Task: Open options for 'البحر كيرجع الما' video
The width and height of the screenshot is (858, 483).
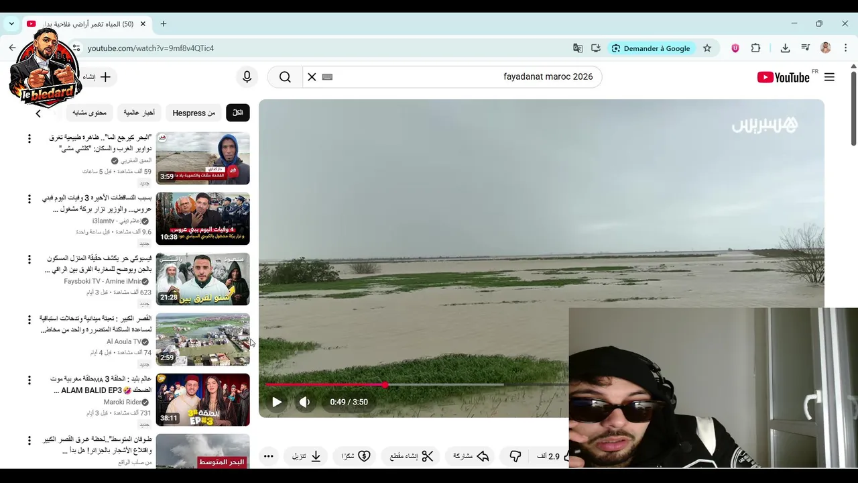Action: [x=29, y=139]
